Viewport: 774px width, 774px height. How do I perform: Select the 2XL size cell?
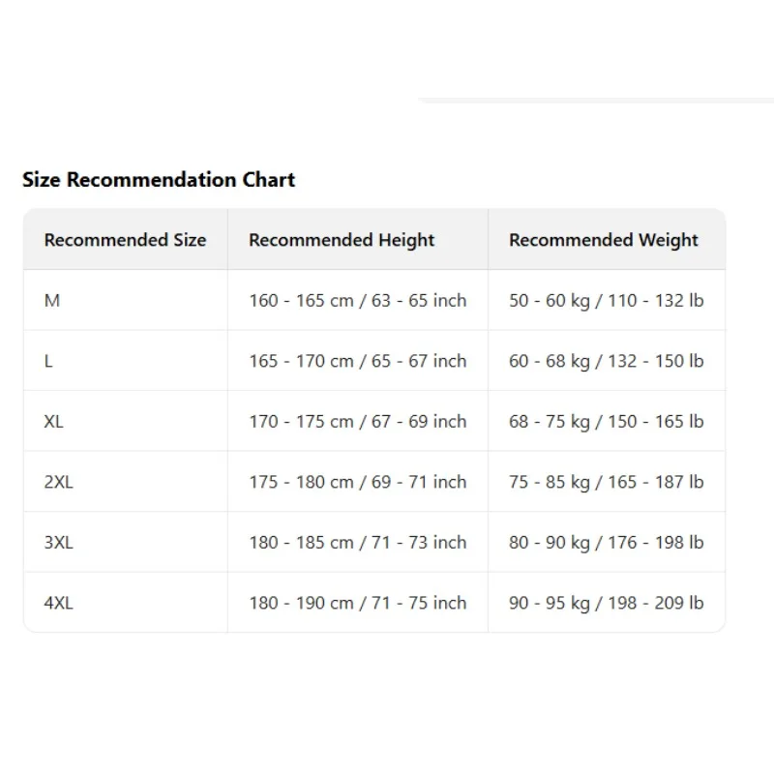click(58, 482)
